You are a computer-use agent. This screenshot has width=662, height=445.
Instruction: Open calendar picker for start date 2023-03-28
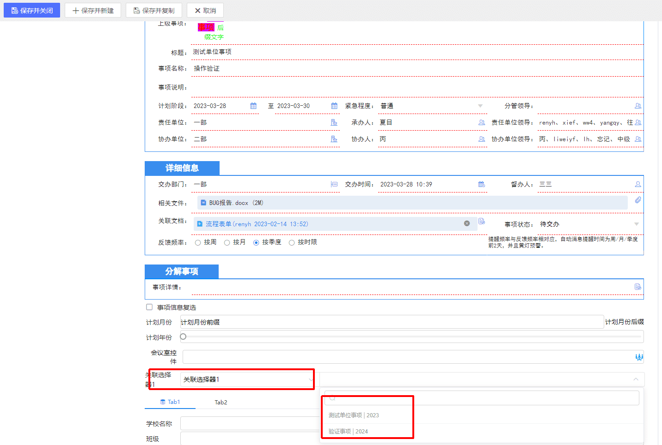tap(253, 106)
